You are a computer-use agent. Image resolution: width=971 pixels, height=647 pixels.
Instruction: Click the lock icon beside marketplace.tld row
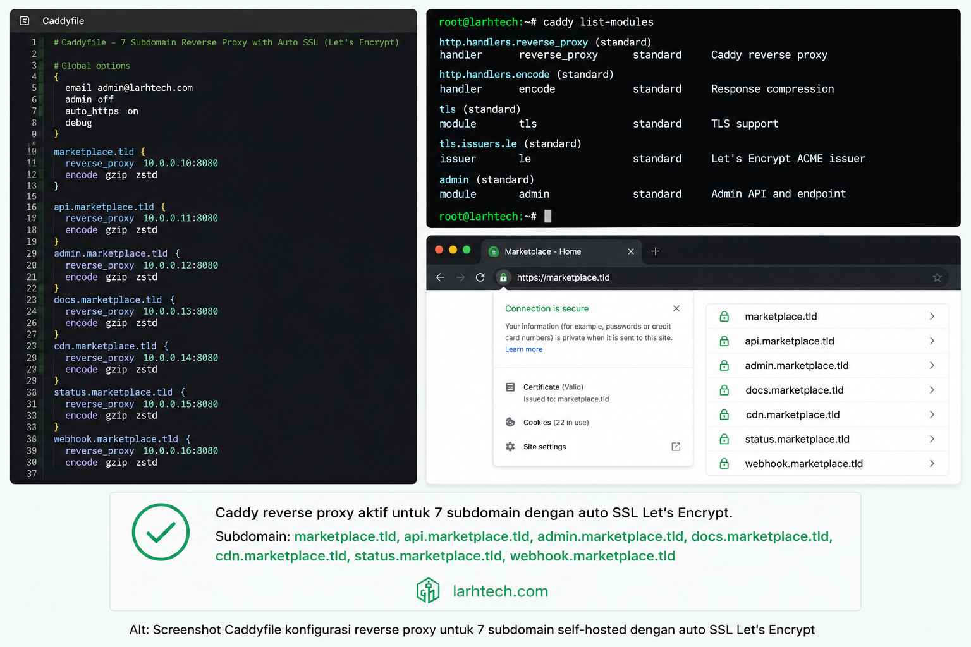click(x=724, y=317)
